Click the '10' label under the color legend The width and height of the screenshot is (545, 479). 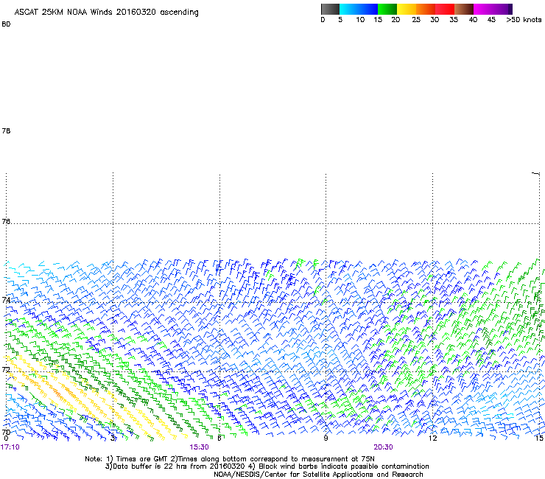tap(360, 20)
